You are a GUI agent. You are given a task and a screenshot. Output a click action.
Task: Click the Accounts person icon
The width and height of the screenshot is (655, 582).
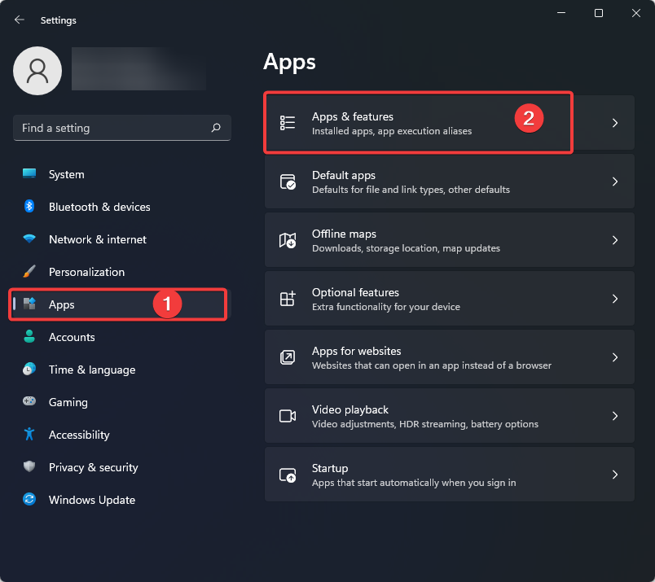coord(29,336)
